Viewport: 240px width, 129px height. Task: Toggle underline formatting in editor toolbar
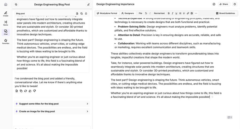[x=176, y=13]
